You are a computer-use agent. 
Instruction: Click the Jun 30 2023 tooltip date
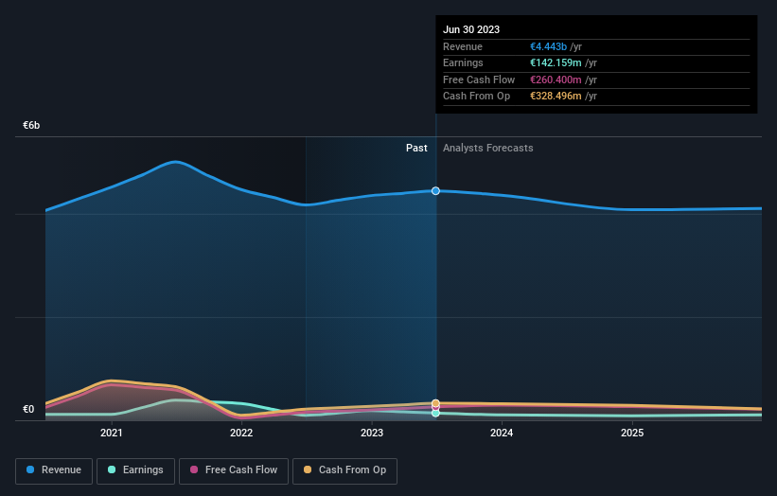tap(471, 29)
